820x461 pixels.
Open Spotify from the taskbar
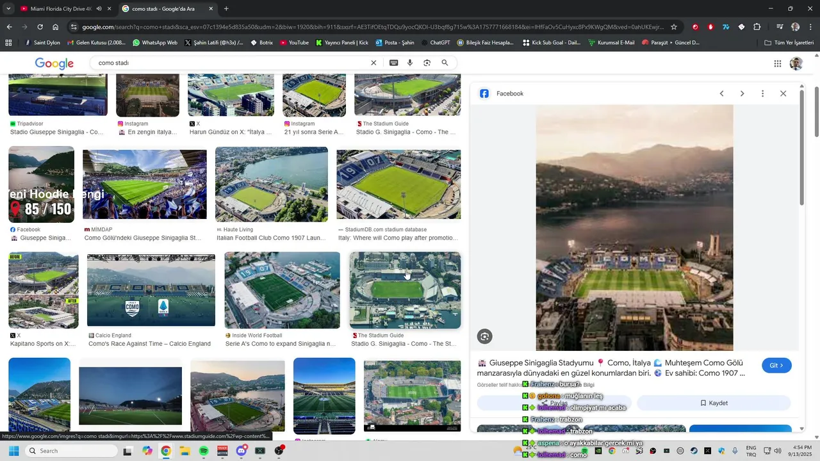[x=203, y=451]
